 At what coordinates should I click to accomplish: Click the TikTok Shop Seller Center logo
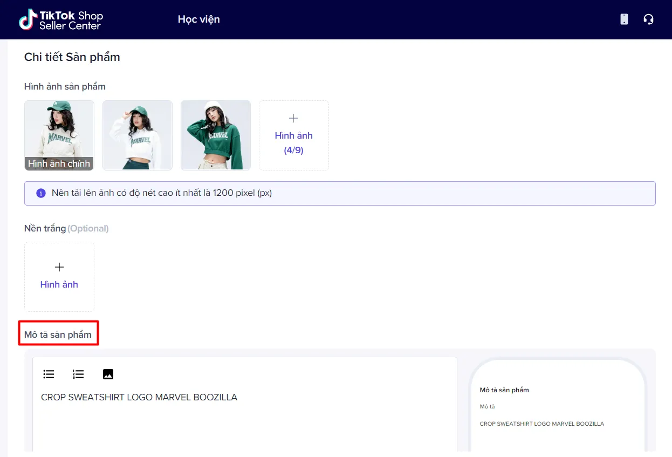pos(61,19)
